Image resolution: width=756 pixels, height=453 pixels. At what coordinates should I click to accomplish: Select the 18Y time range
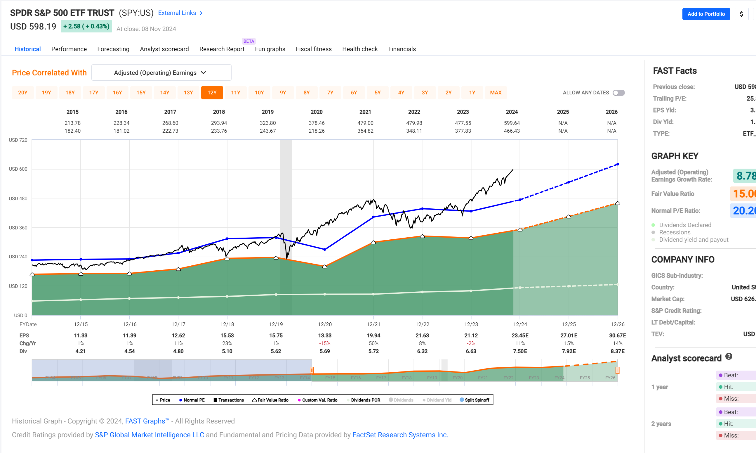pyautogui.click(x=70, y=93)
